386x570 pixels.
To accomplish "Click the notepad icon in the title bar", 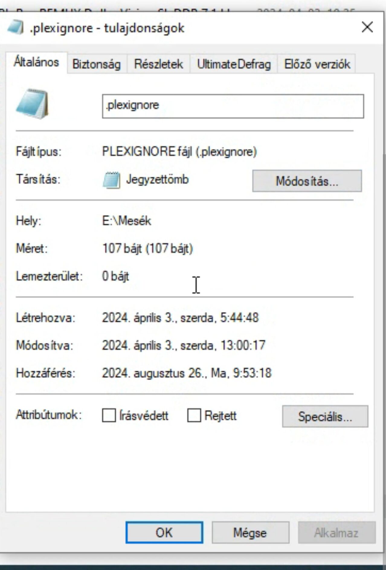I will 15,28.
